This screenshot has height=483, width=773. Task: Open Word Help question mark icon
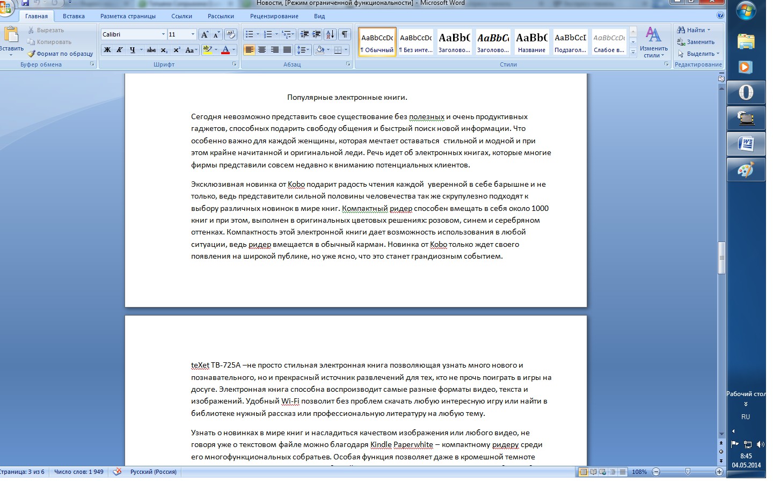pyautogui.click(x=720, y=16)
